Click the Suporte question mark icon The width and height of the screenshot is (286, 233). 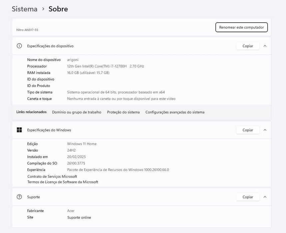(x=19, y=197)
